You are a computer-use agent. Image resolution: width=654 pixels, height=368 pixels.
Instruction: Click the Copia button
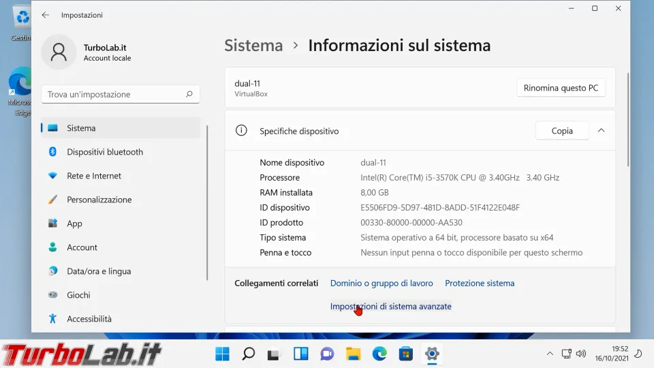(x=561, y=131)
